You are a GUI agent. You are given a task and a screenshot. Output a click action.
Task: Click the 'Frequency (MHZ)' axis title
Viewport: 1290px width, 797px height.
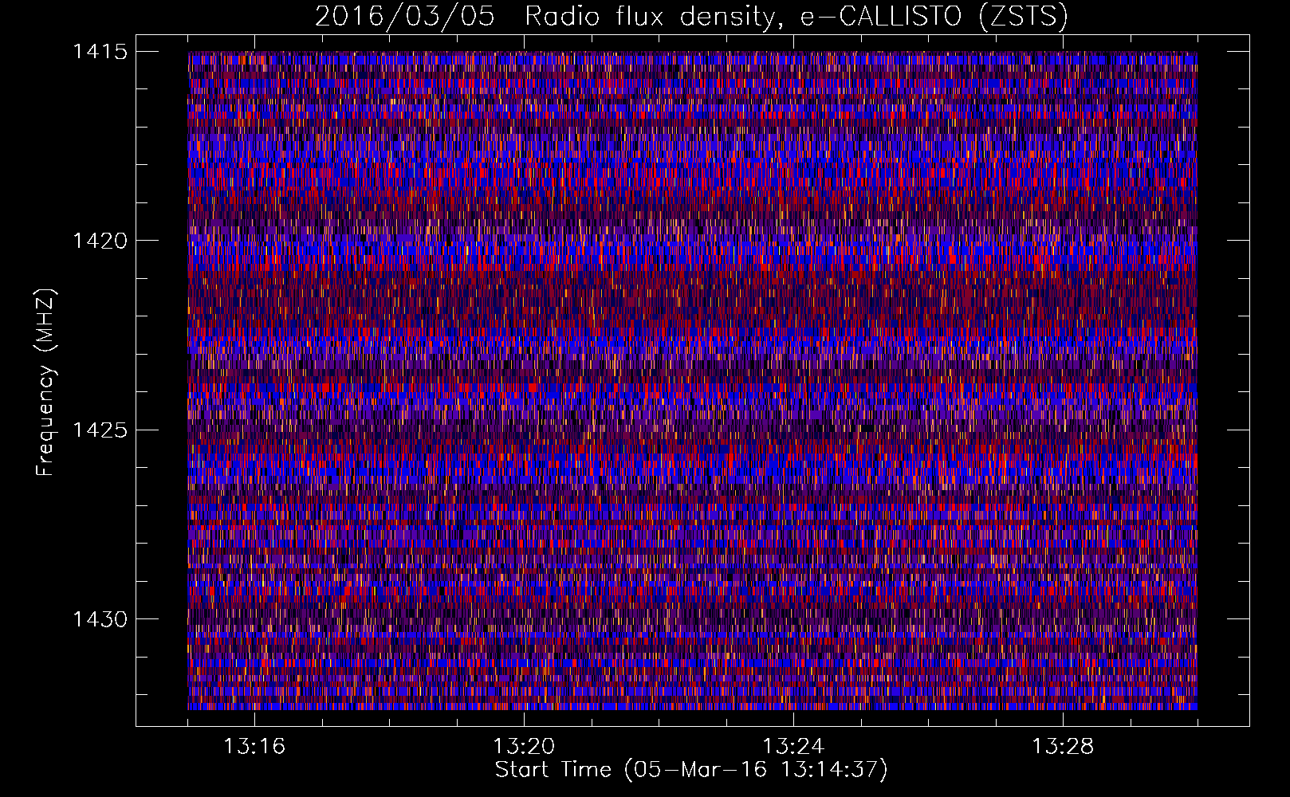coord(46,382)
